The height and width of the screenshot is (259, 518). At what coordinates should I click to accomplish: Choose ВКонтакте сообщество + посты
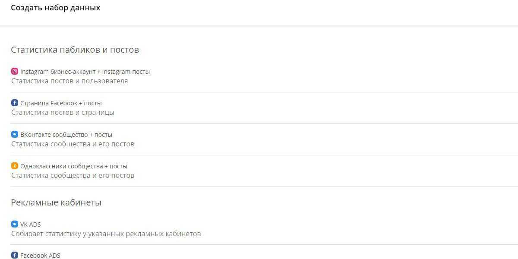(66, 135)
